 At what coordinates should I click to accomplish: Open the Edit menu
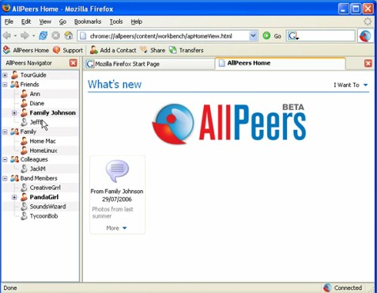click(x=26, y=21)
